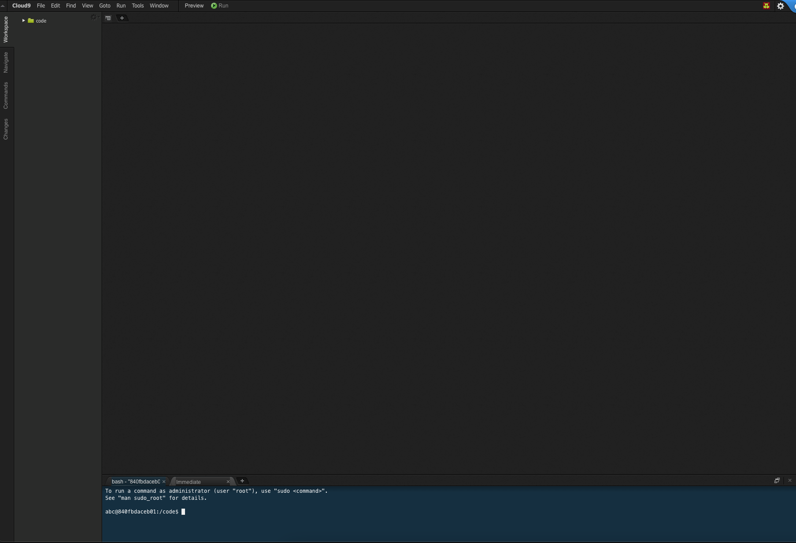Screen dimensions: 796x543
Task: Click the code folder icon in the file tree
Action: (x=30, y=20)
